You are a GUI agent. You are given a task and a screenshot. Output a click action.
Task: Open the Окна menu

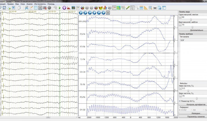pos(23,4)
